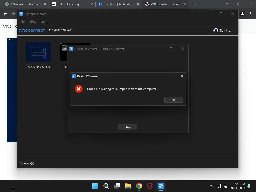Open File Explorer from the taskbar
Viewport: 256px width, 192px height.
click(128, 186)
